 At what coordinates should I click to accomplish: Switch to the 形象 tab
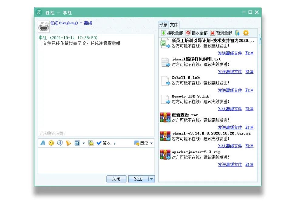pyautogui.click(x=163, y=25)
